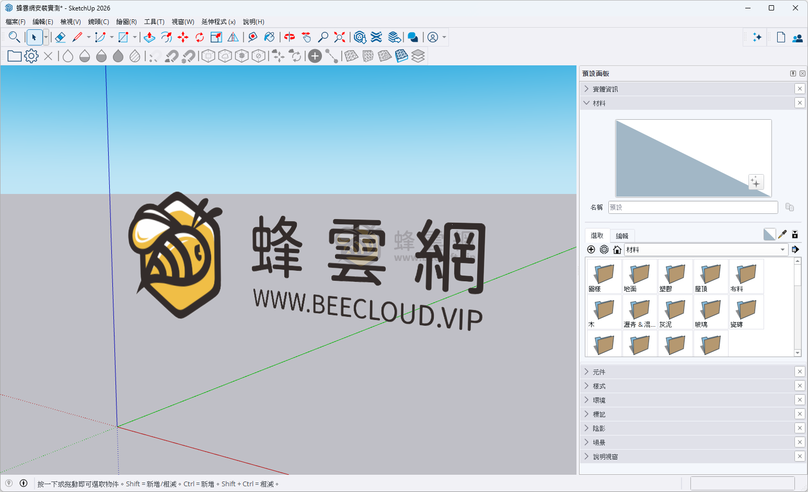
Task: Activate the Flip mirror tool
Action: 233,37
